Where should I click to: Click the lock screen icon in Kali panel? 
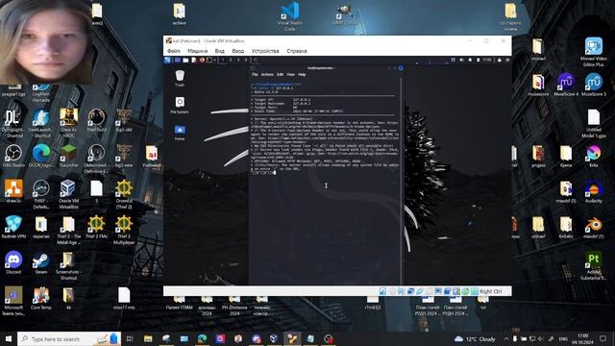(500, 60)
